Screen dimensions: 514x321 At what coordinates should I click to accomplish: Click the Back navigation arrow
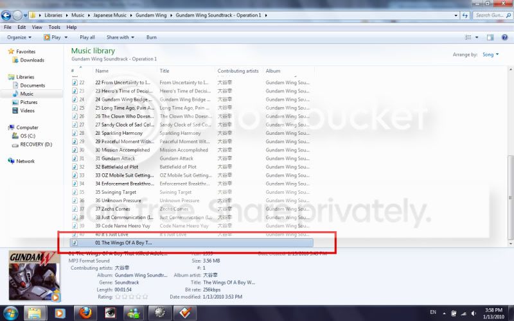(6, 15)
